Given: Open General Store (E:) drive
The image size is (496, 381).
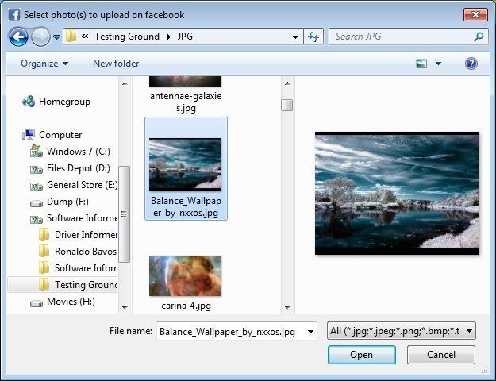Looking at the screenshot, I should pos(83,185).
